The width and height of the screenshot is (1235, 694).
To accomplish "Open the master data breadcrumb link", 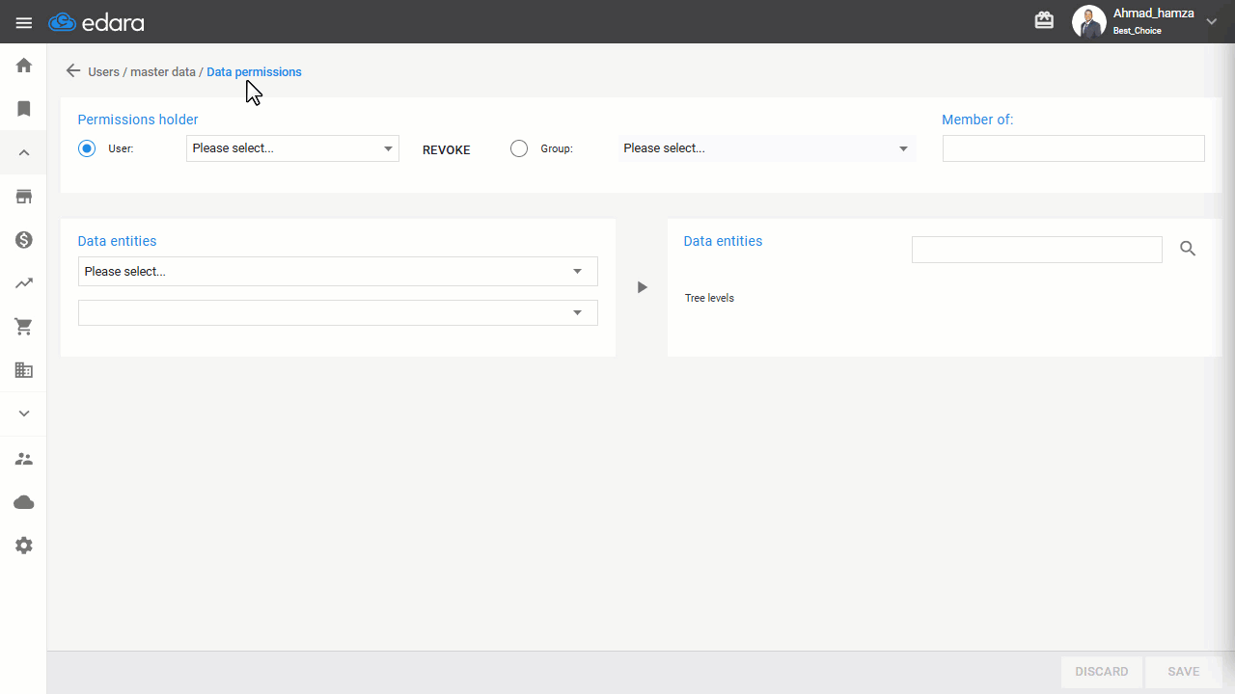I will tap(163, 72).
